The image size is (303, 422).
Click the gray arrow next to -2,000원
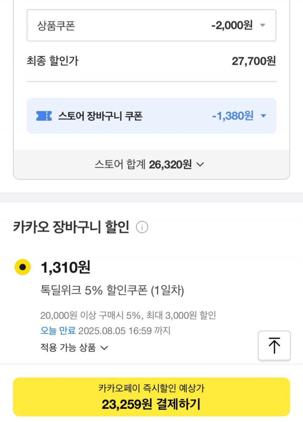point(263,25)
